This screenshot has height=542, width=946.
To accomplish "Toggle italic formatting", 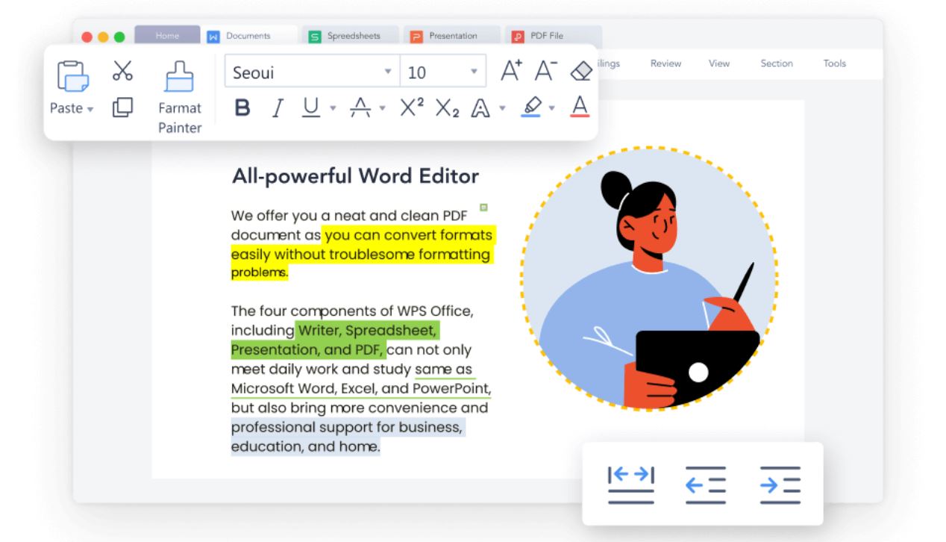I will [277, 108].
